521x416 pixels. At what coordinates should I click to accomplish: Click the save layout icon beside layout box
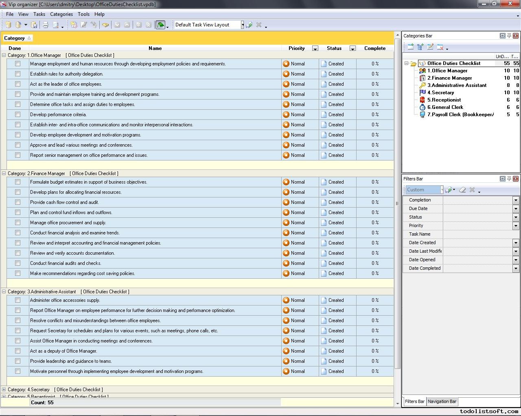pos(249,25)
